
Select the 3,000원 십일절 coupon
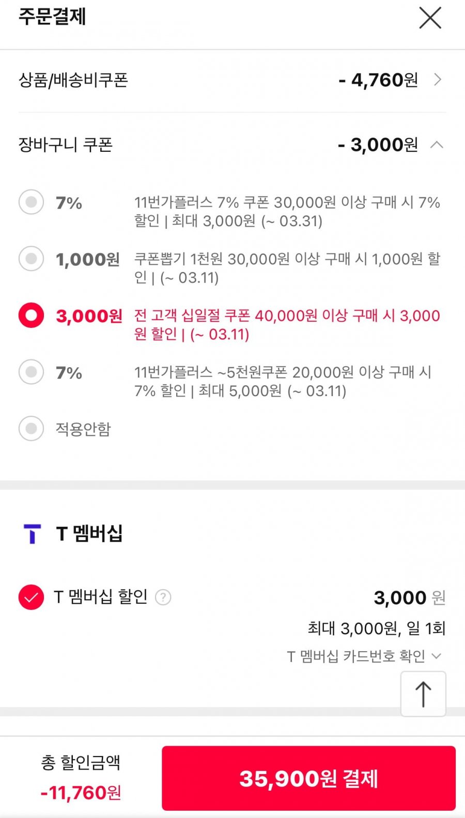pos(31,315)
